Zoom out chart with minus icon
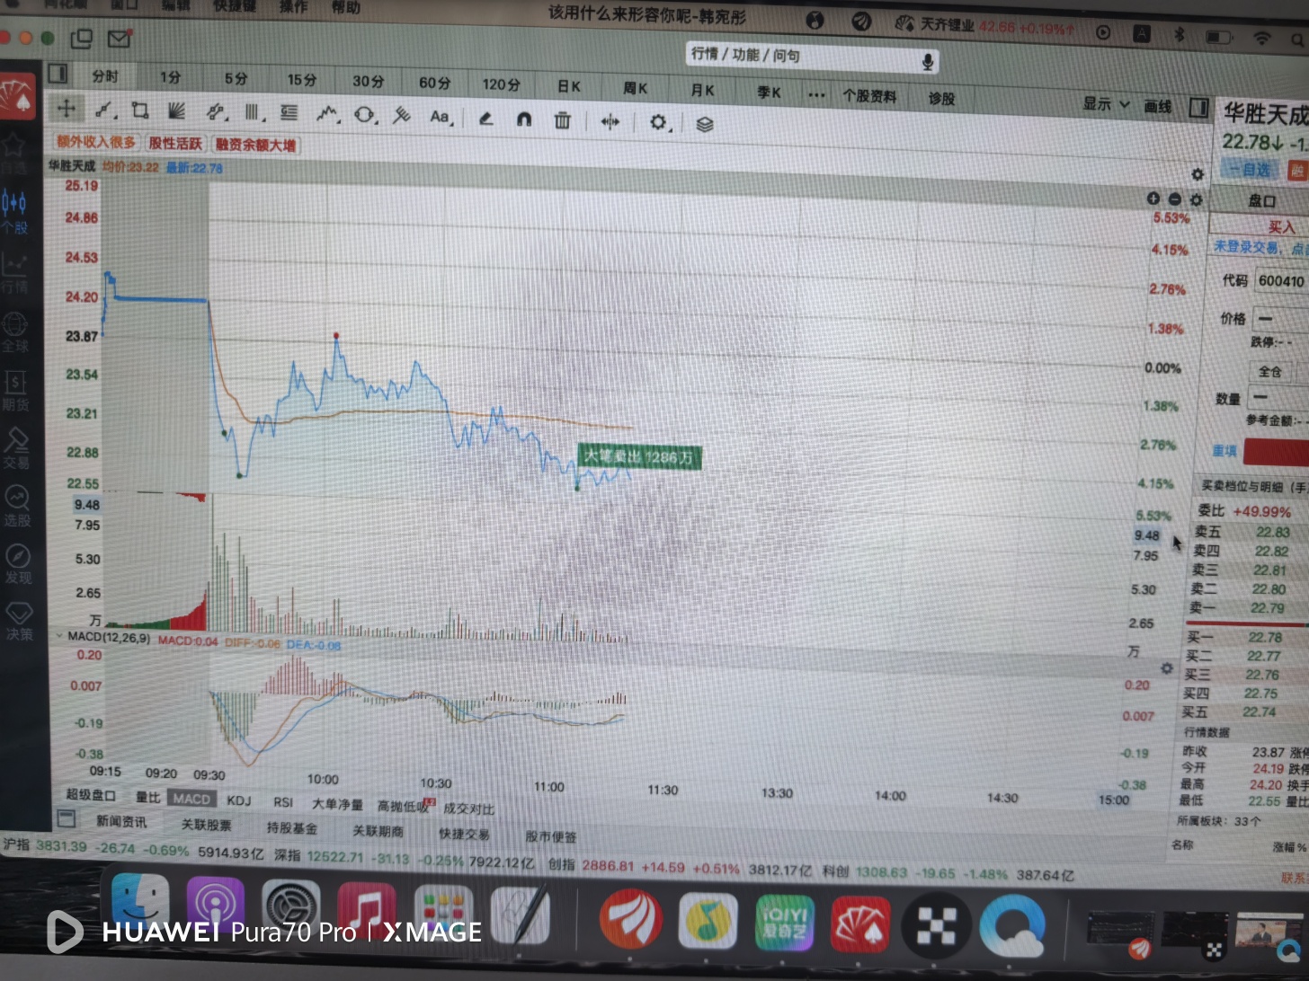Screen dimensions: 1309x981 coord(1175,199)
